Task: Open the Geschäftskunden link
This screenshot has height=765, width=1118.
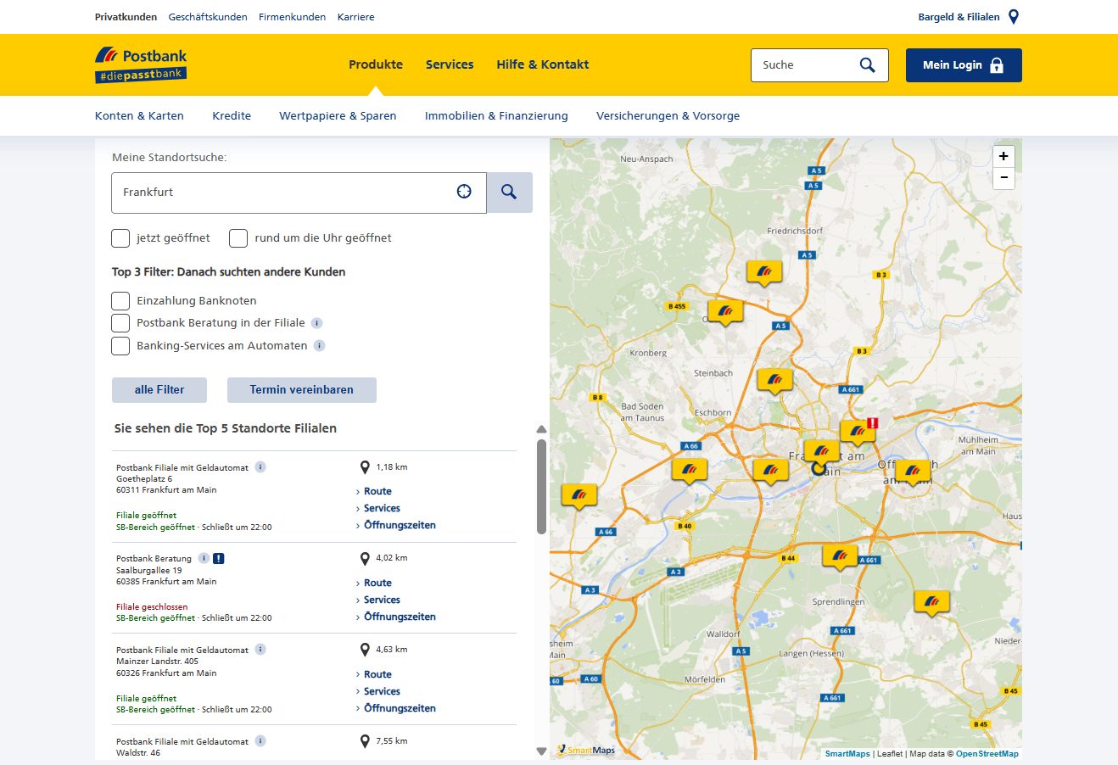Action: [208, 17]
